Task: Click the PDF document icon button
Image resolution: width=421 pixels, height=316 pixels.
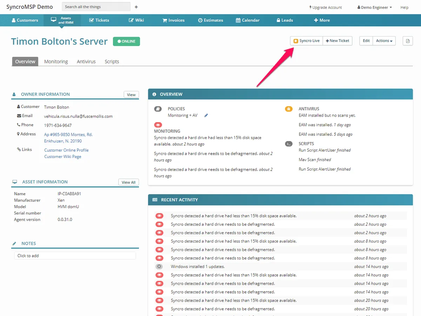Action: point(408,41)
